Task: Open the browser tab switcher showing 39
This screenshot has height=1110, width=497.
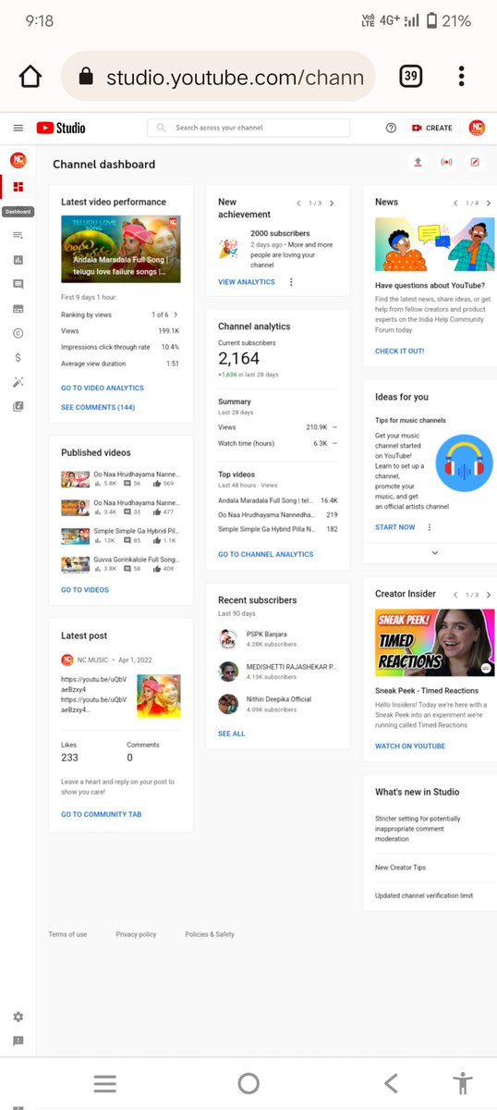Action: pos(410,76)
